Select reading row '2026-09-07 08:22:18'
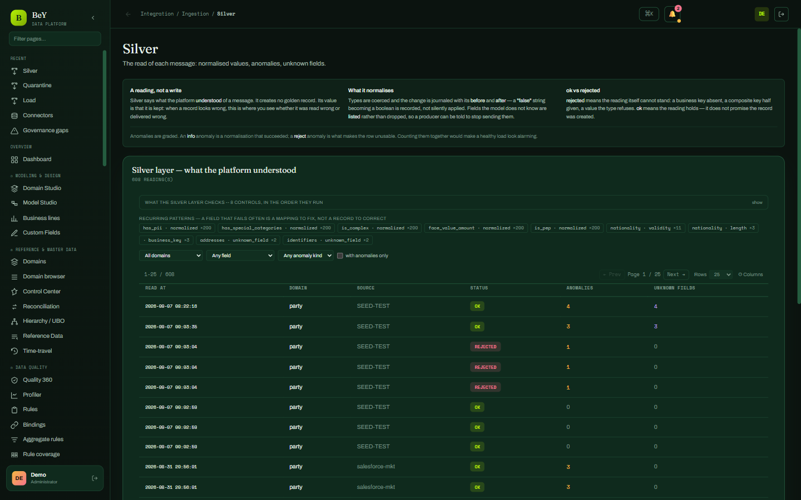 pos(453,306)
